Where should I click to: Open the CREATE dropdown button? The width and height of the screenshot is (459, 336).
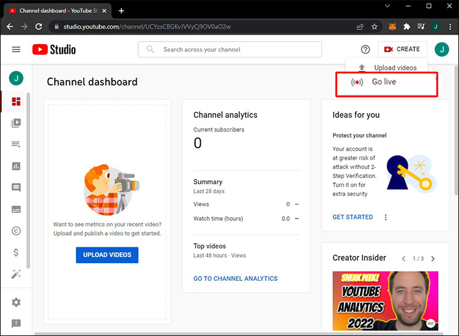(x=403, y=49)
